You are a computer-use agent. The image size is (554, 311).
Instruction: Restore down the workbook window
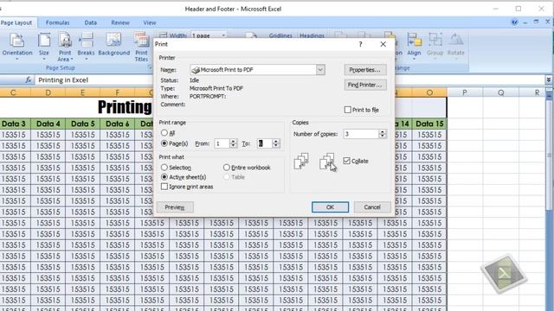pyautogui.click(x=536, y=22)
